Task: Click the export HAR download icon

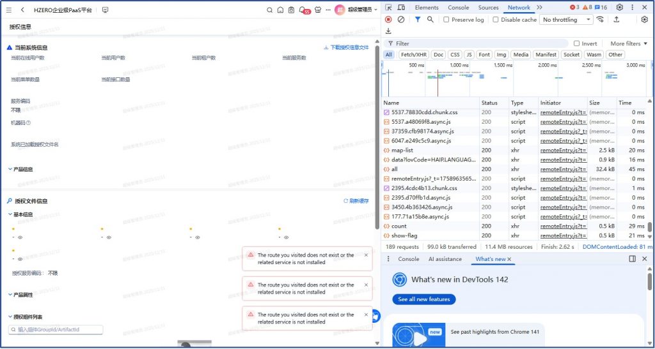Action: point(388,31)
